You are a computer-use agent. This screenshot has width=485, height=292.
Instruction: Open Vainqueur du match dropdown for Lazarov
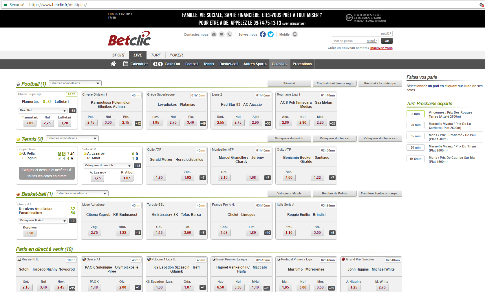point(108,165)
